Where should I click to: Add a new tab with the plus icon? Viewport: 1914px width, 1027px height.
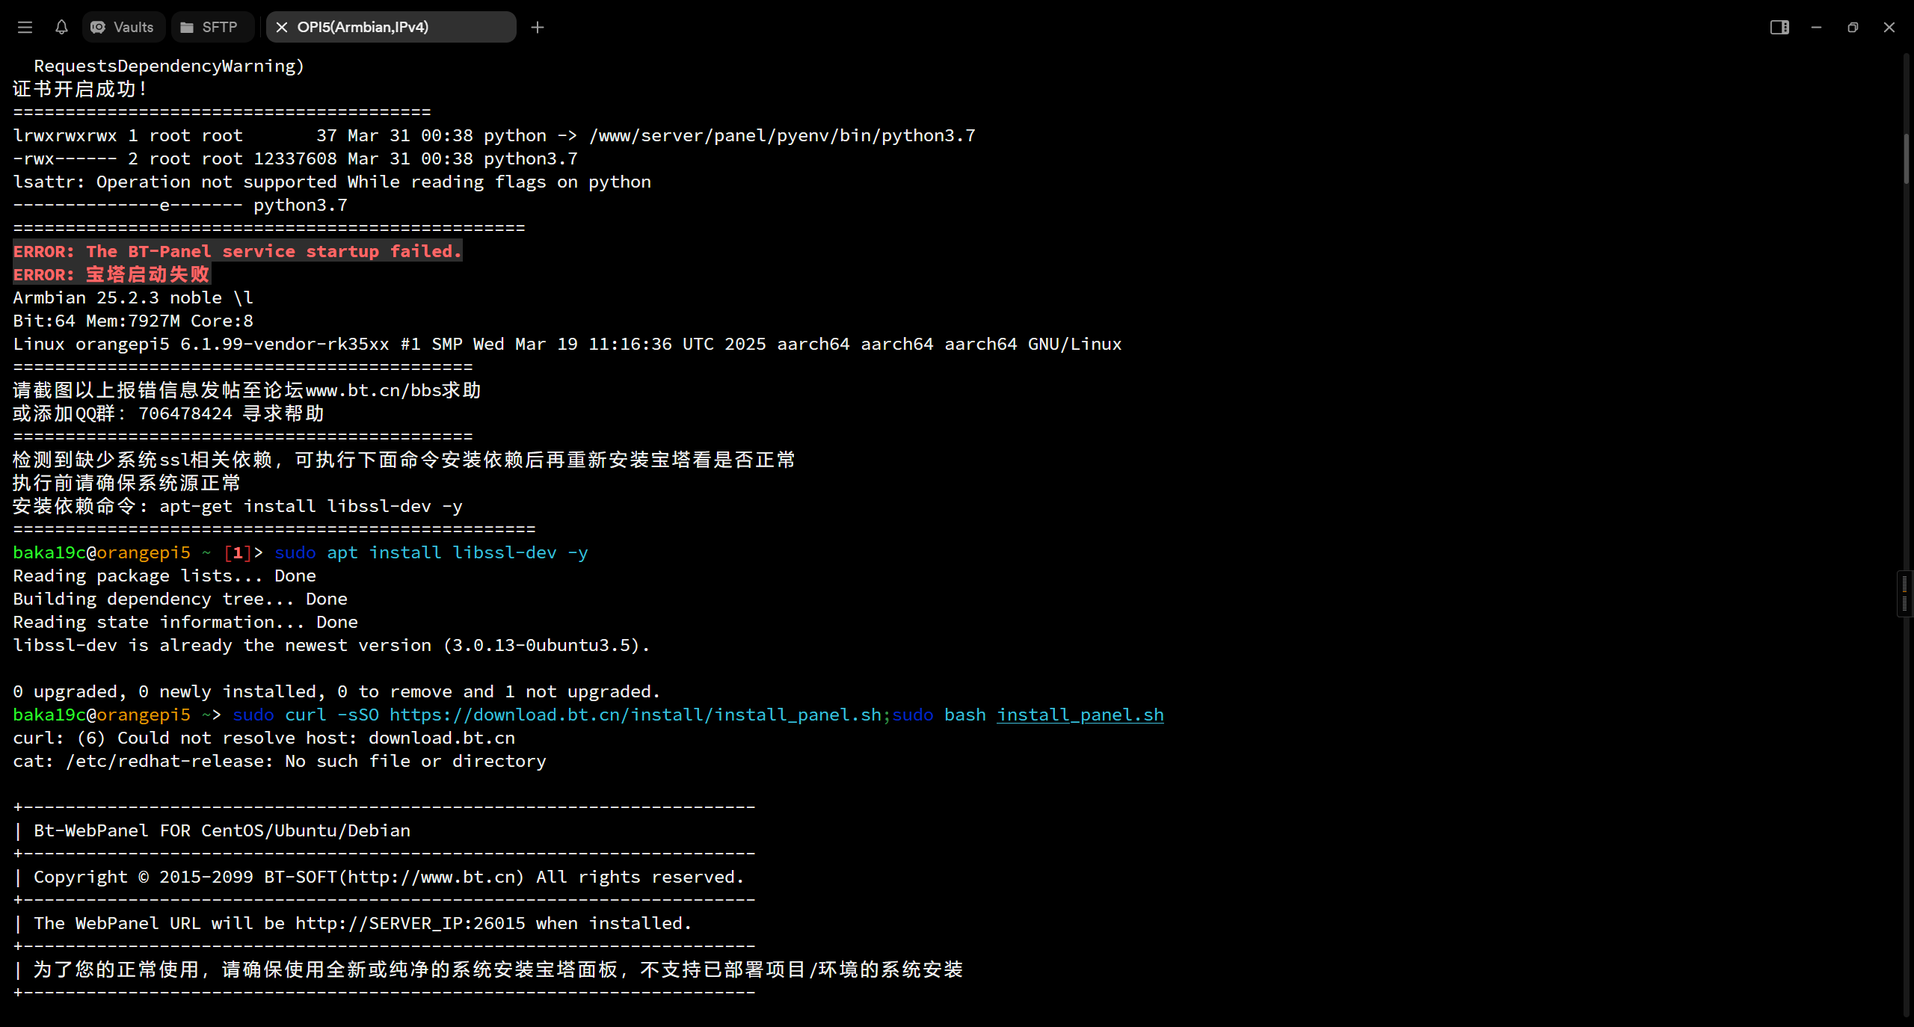pyautogui.click(x=537, y=28)
